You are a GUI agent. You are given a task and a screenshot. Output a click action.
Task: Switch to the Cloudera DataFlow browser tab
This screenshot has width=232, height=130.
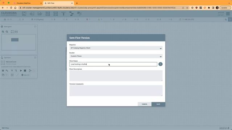(28, 3)
